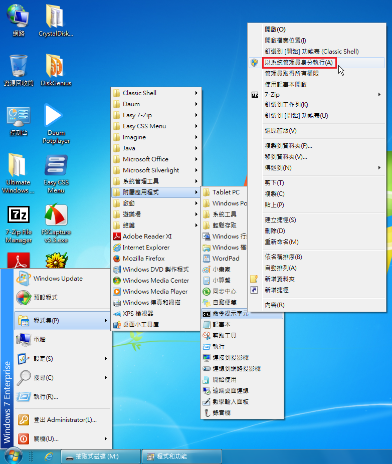The image size is (392, 464).
Task: Click the 遠端桌面連線 remote desktop icon
Action: (x=207, y=391)
